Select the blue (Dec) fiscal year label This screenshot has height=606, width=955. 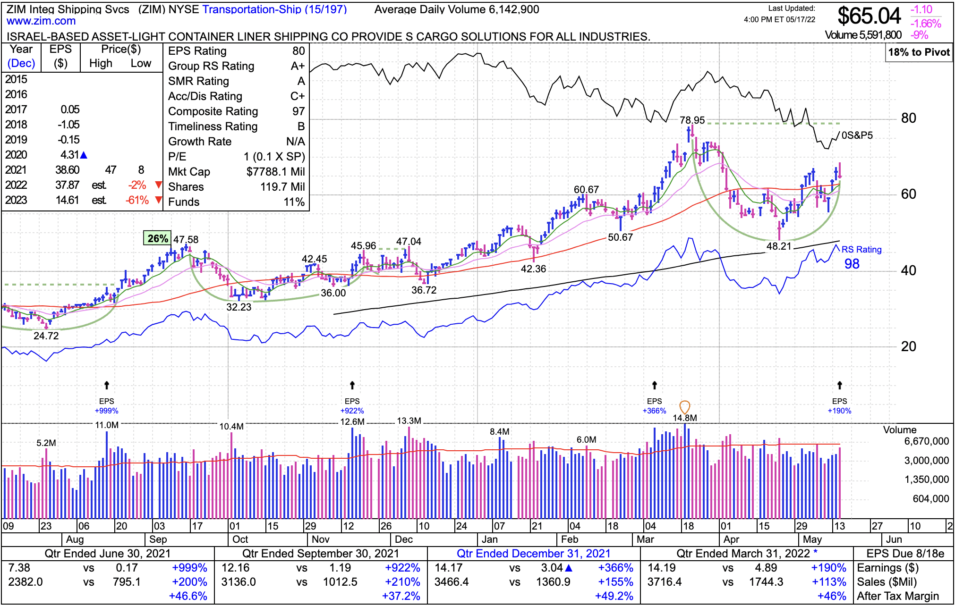tap(21, 63)
